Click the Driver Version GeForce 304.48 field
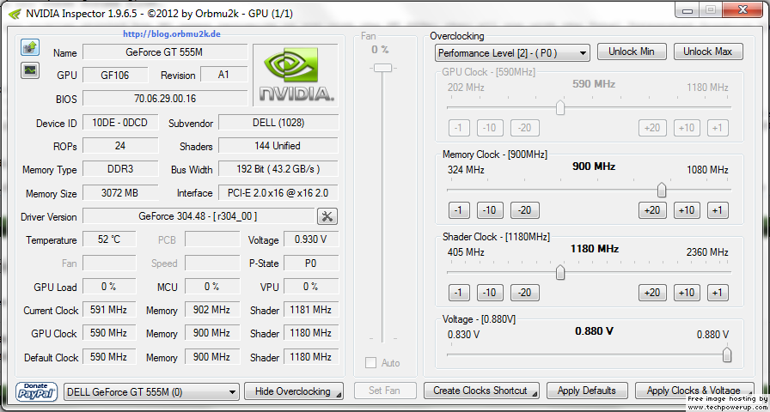770x412 pixels. coord(199,215)
